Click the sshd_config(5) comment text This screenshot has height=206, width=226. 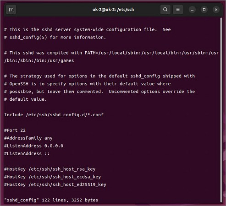28,38
